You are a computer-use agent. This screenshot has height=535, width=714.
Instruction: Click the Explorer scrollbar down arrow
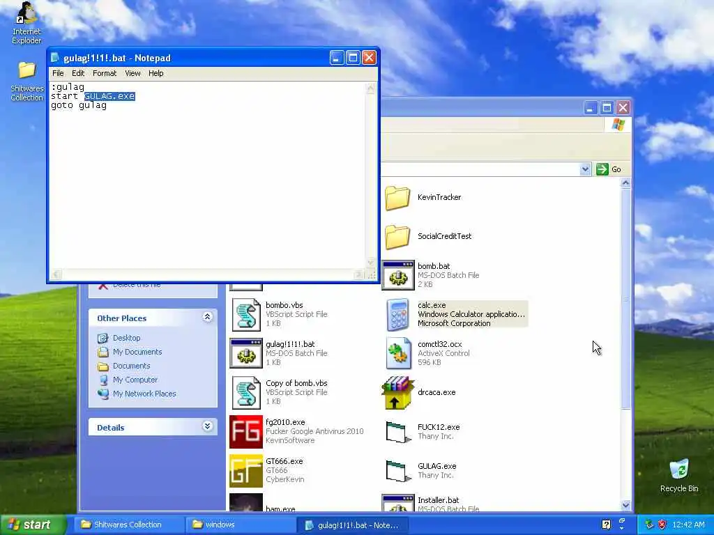pyautogui.click(x=625, y=505)
